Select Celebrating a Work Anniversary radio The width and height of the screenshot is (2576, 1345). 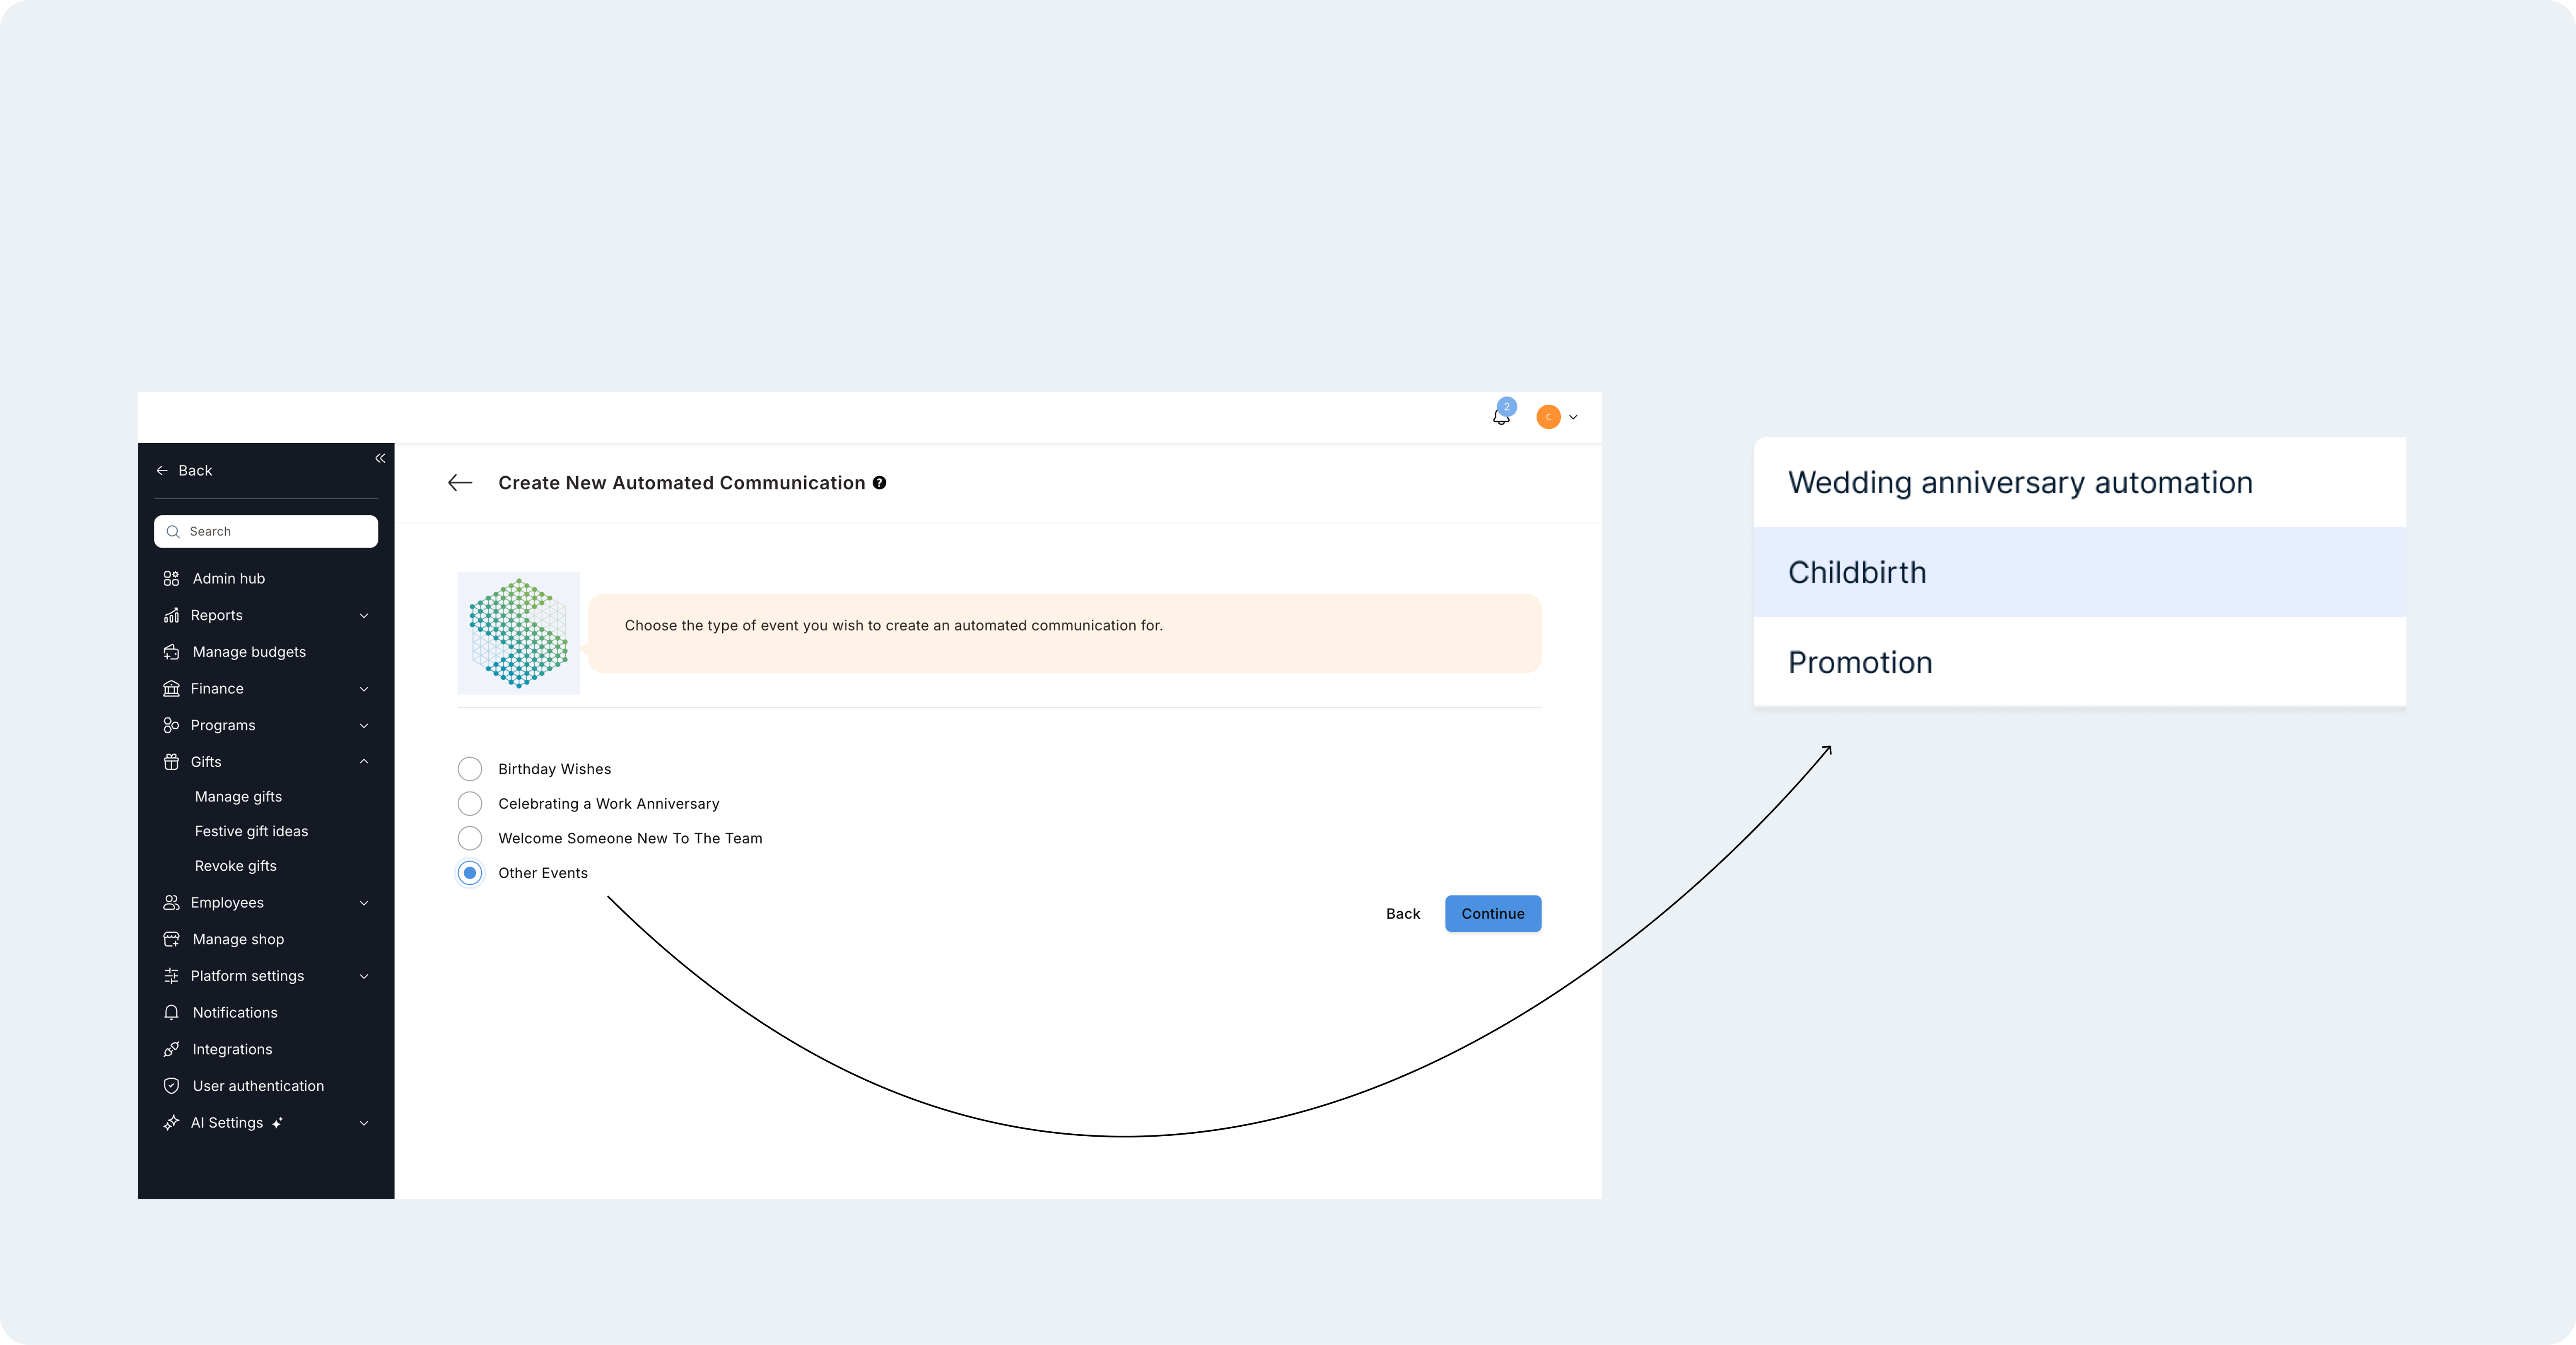click(470, 804)
